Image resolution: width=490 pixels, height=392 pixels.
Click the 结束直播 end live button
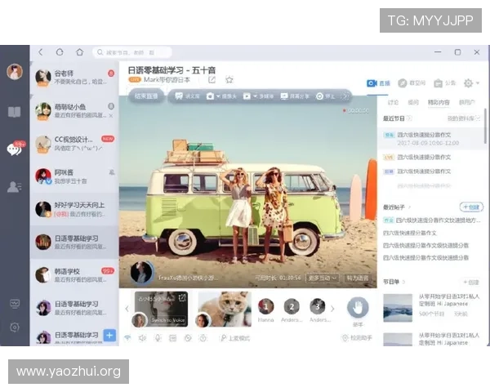pyautogui.click(x=146, y=96)
